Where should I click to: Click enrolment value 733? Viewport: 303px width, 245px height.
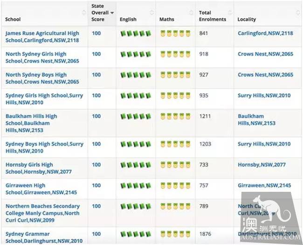click(204, 165)
